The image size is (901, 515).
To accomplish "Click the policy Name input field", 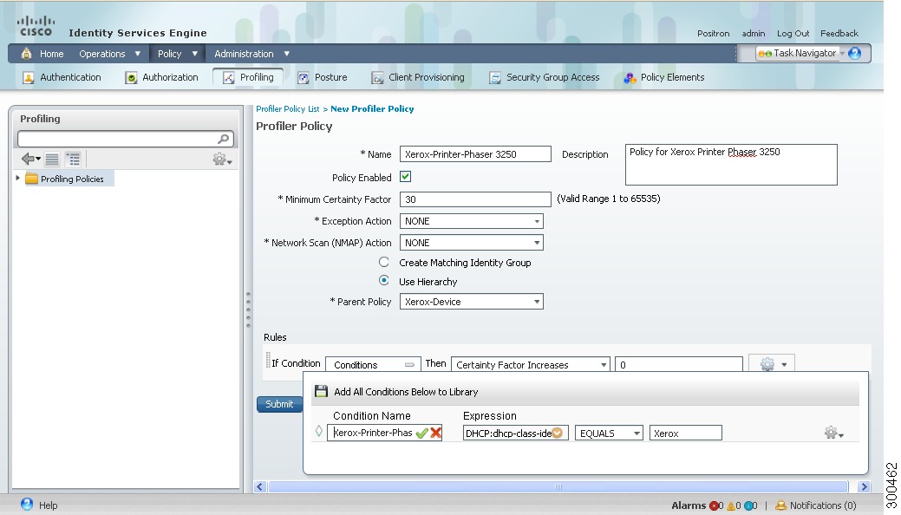I will (x=475, y=154).
